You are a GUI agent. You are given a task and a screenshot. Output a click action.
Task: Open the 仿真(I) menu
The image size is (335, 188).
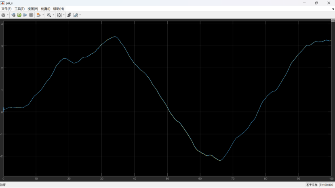click(46, 8)
